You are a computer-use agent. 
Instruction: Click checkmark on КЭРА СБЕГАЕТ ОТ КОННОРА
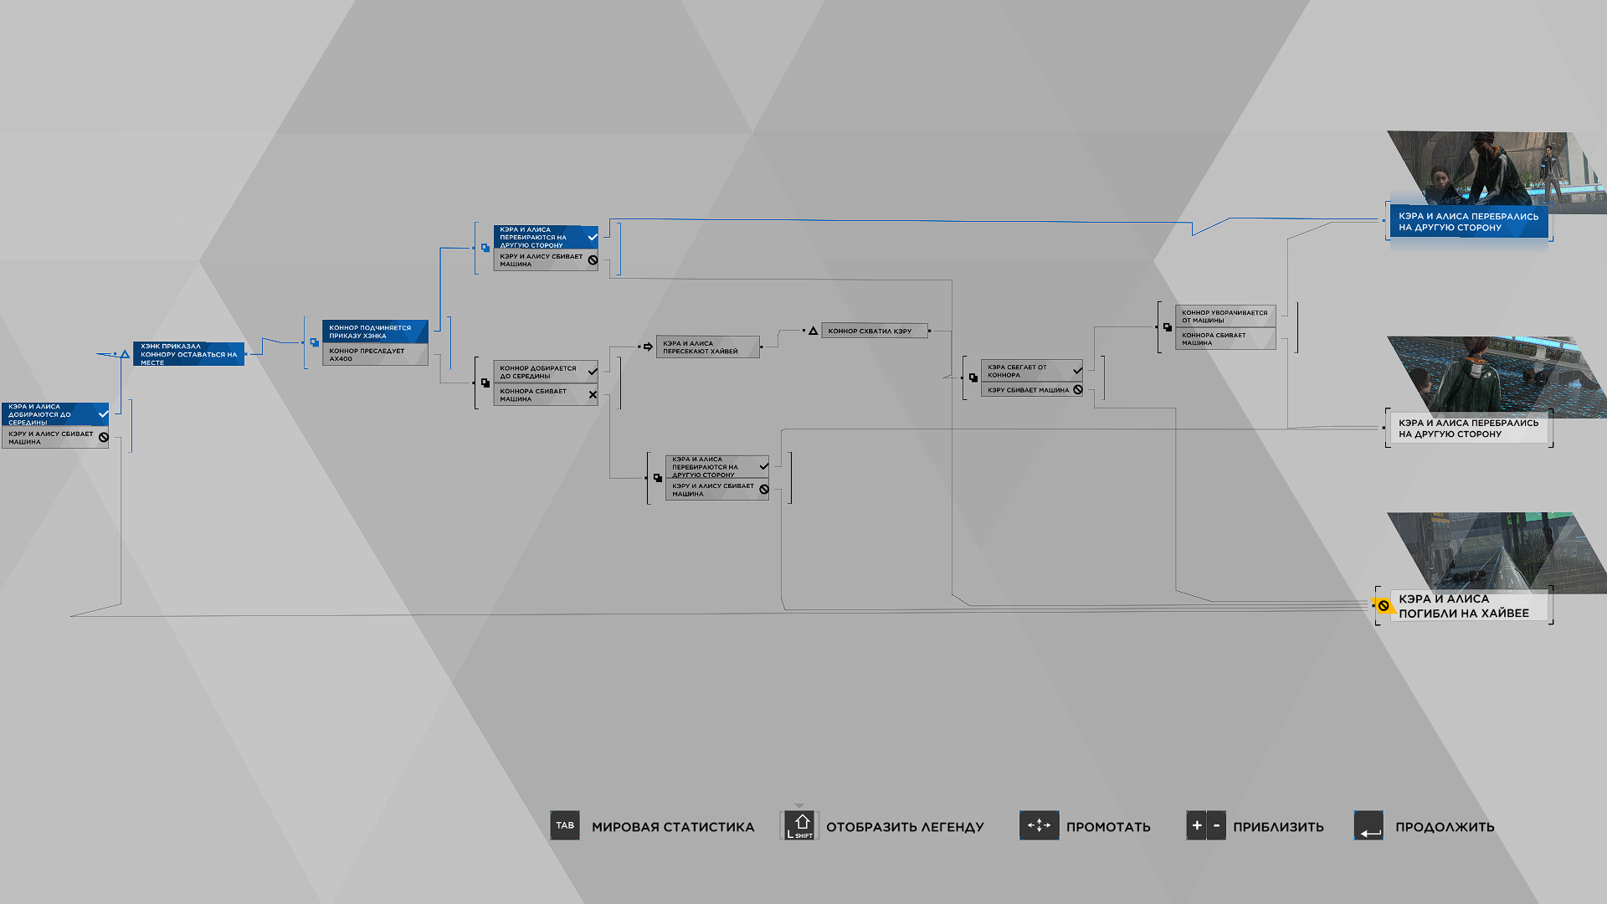click(x=1078, y=370)
